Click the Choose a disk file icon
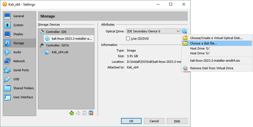The width and height of the screenshot is (253, 127). point(185,43)
